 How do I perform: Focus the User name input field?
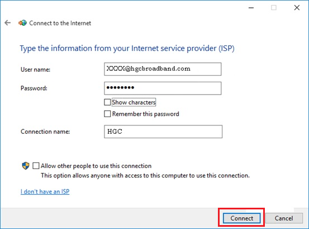point(163,69)
